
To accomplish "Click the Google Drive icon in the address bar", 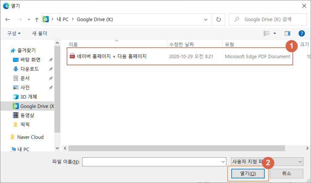I will pyautogui.click(x=46, y=19).
